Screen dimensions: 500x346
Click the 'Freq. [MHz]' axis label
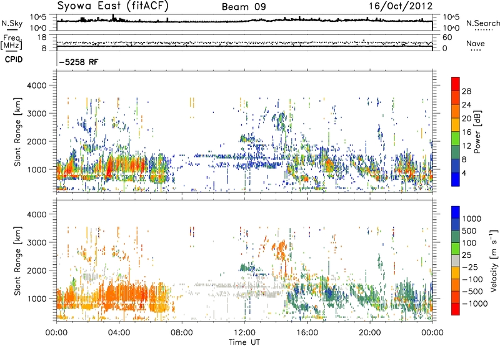coord(11,42)
